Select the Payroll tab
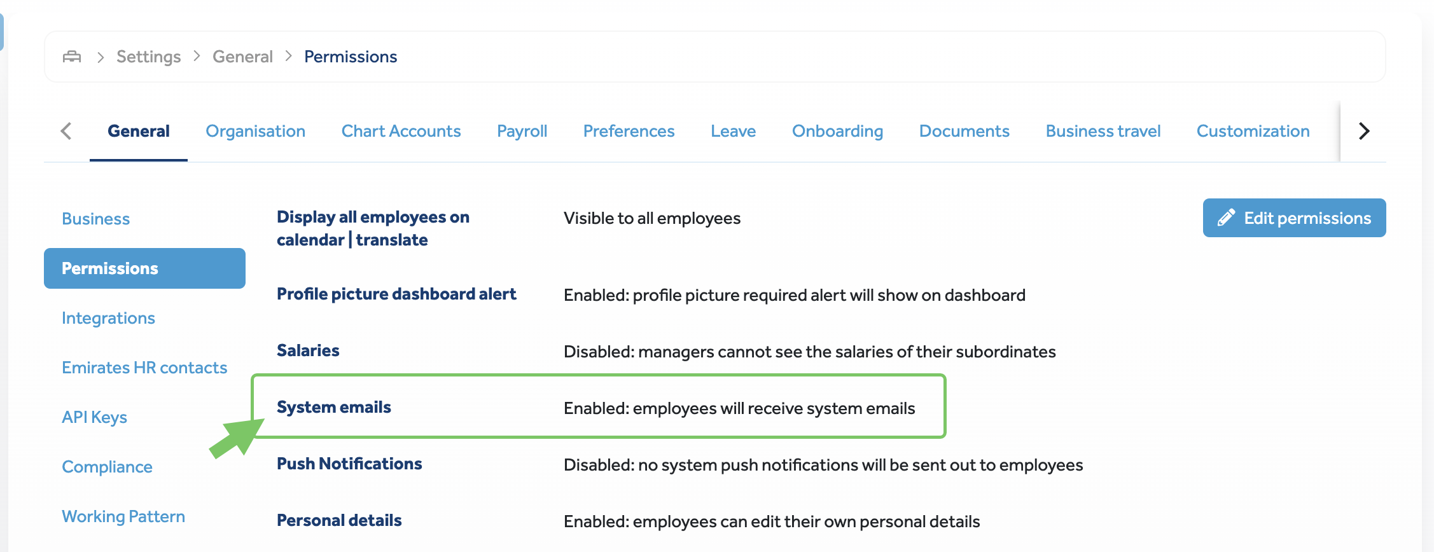Image resolution: width=1434 pixels, height=552 pixels. point(522,131)
